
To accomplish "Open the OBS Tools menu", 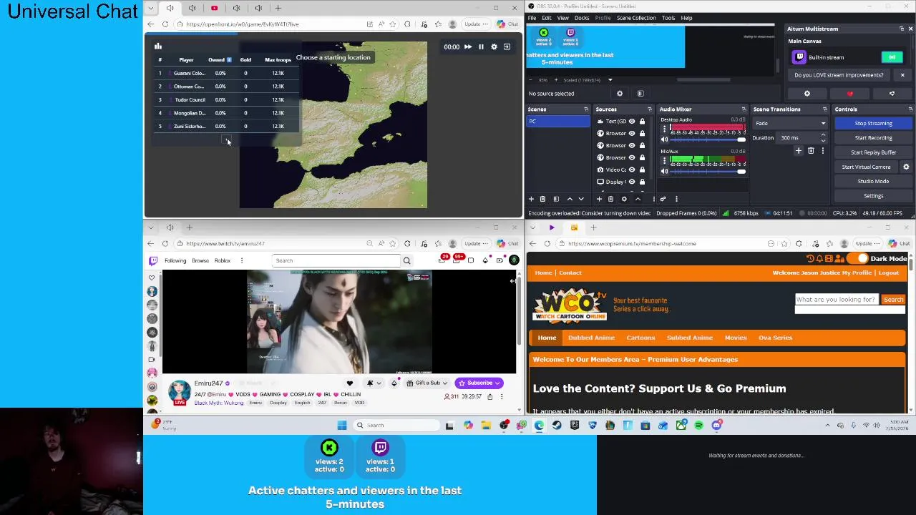I will [668, 18].
